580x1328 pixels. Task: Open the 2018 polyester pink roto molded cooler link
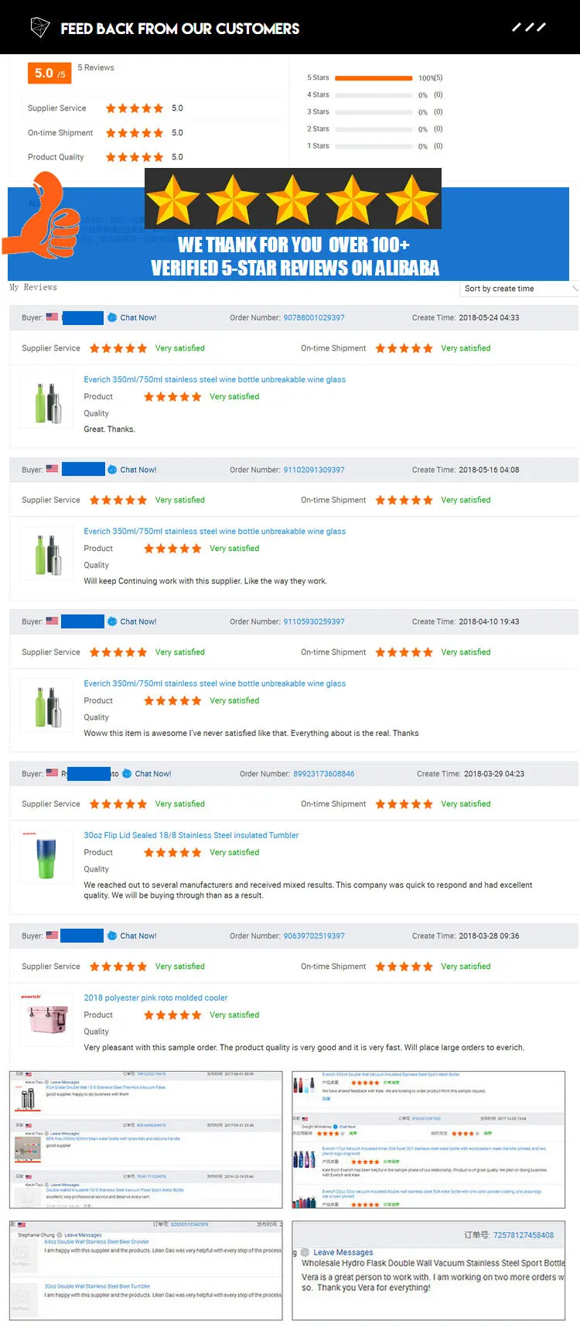(x=155, y=998)
